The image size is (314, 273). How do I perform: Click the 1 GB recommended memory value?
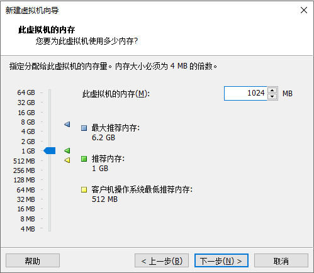point(100,169)
